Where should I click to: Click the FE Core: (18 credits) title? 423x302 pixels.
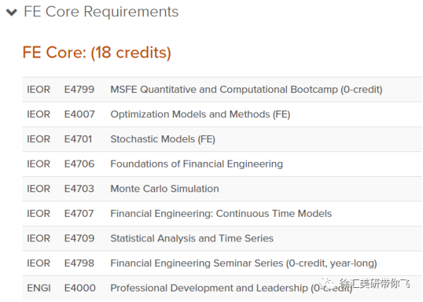97,52
